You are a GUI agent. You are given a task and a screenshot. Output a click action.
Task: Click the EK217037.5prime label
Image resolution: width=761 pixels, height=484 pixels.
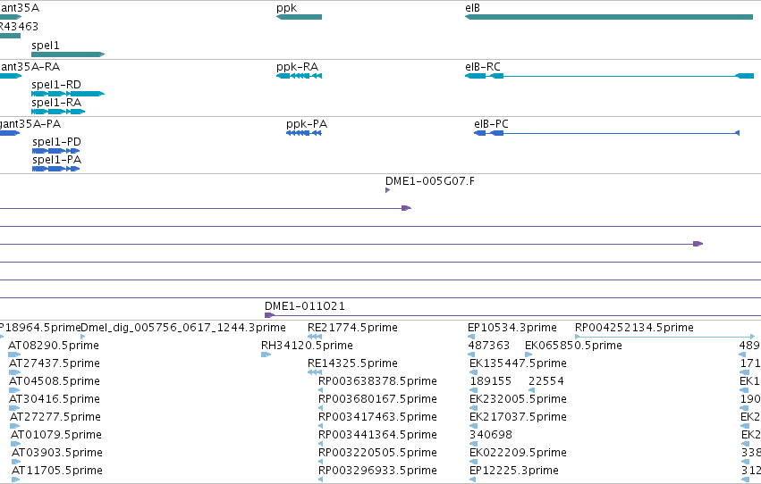coord(518,417)
